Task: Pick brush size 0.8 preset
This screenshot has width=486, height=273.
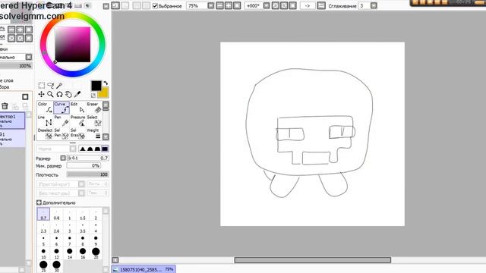Action: point(56,214)
